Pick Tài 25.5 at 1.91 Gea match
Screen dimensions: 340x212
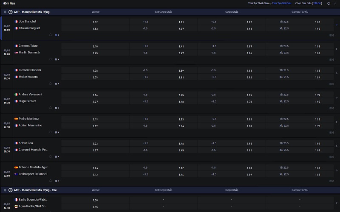(300, 143)
